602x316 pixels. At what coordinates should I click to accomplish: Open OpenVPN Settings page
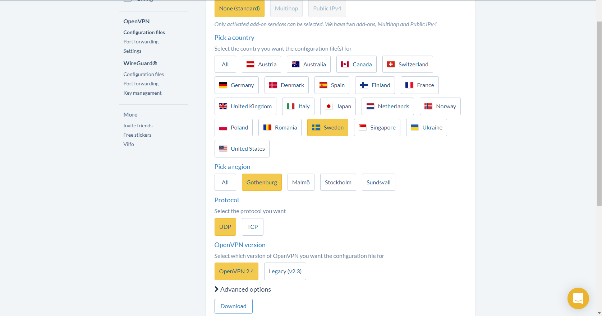(x=132, y=51)
